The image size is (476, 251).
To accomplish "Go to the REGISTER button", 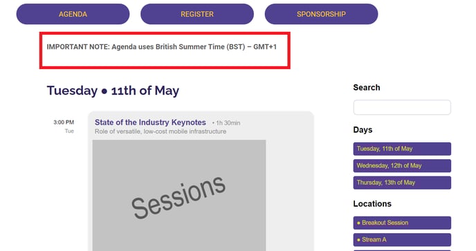I will point(197,14).
